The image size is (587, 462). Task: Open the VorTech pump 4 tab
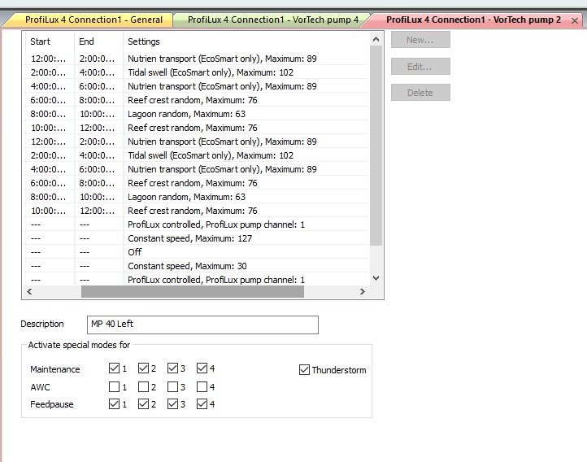[x=272, y=20]
